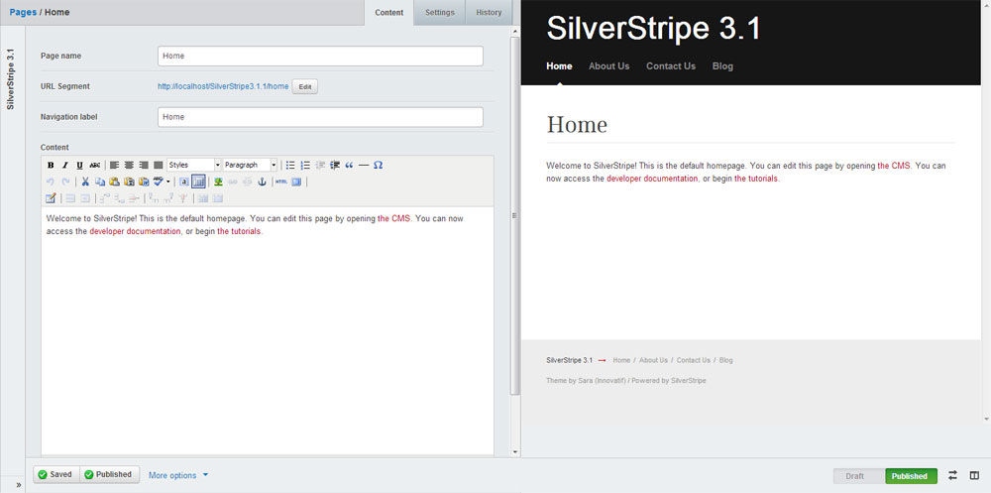Viewport: 991px width, 493px height.
Task: Edit the HTML source
Action: click(x=281, y=182)
